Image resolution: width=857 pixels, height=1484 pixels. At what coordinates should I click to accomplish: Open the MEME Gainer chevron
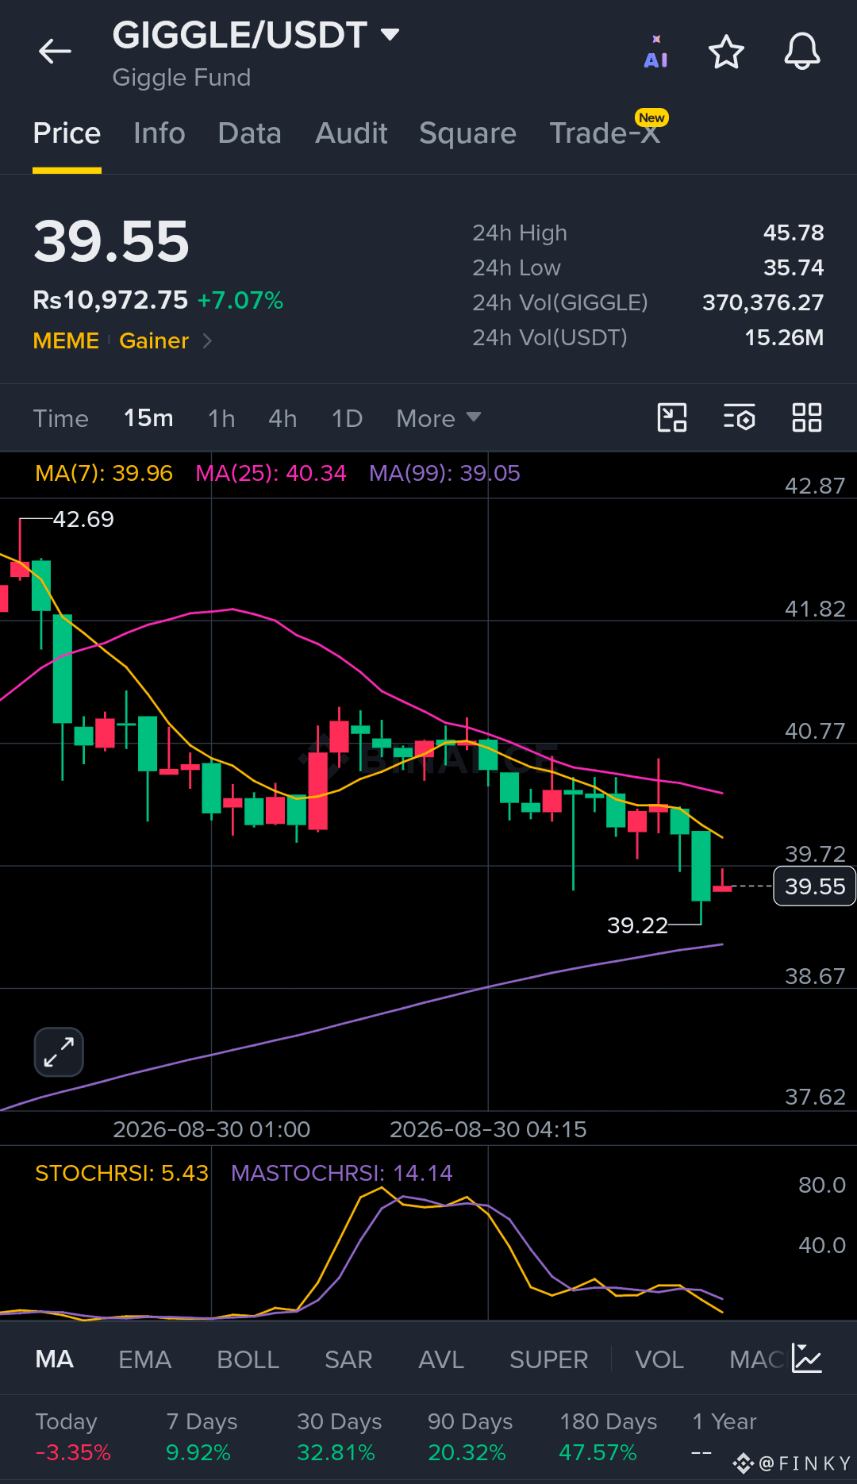(x=207, y=340)
